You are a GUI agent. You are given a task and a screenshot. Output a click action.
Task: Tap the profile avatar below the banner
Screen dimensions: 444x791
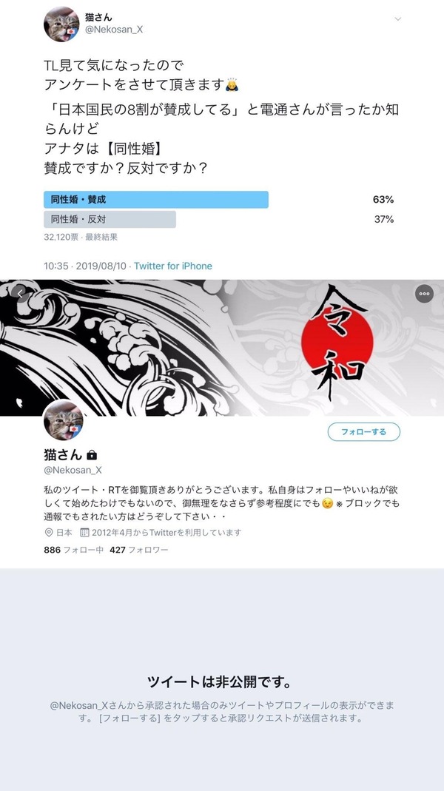[x=64, y=420]
